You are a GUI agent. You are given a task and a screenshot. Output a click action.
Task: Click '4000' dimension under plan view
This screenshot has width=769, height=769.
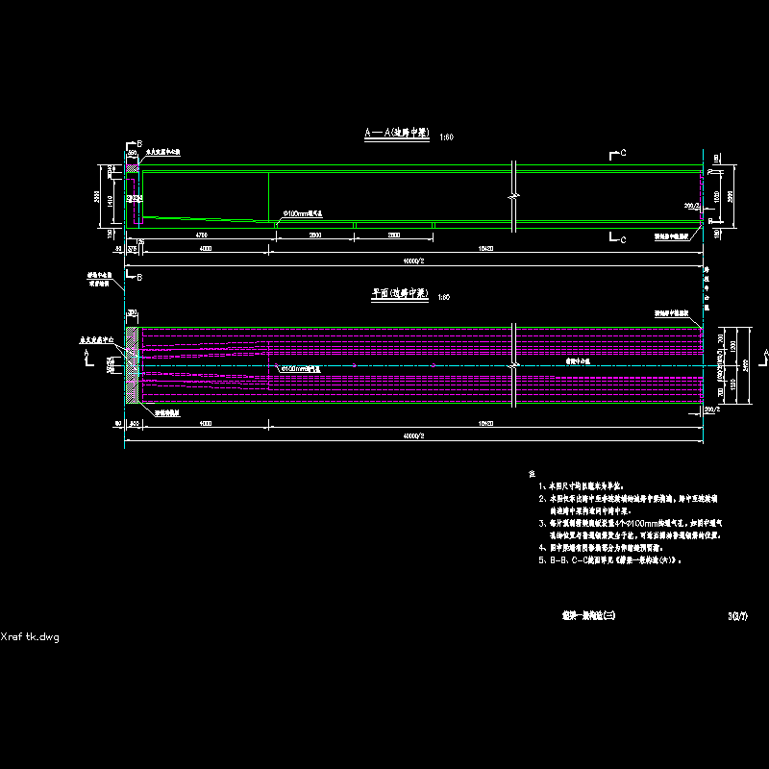point(206,423)
